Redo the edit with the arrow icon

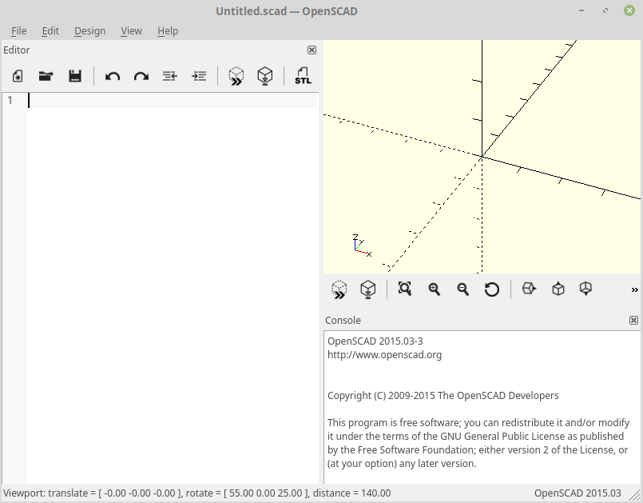coord(141,77)
